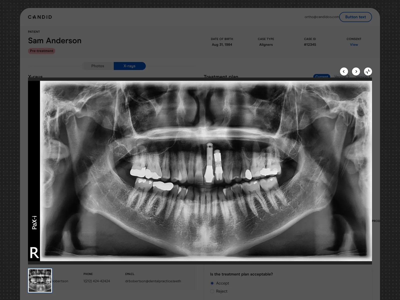Click patient name Sam Anderson
Image resolution: width=400 pixels, height=300 pixels.
[55, 40]
